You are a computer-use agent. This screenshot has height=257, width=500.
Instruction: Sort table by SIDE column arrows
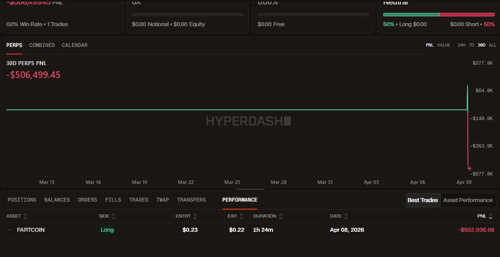pyautogui.click(x=114, y=216)
